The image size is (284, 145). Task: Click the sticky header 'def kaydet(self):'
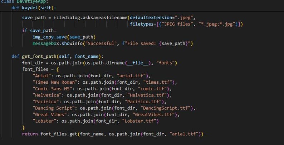[x=34, y=8]
